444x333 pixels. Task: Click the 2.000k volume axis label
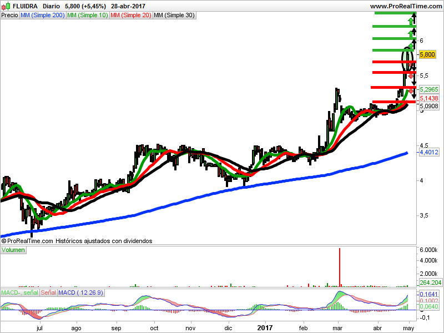(x=428, y=274)
